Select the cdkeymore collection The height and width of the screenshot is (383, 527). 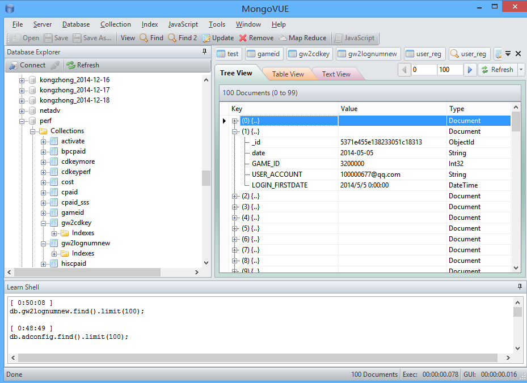[78, 161]
